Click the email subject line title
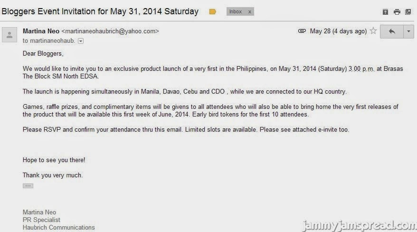417x232 pixels. tap(100, 11)
